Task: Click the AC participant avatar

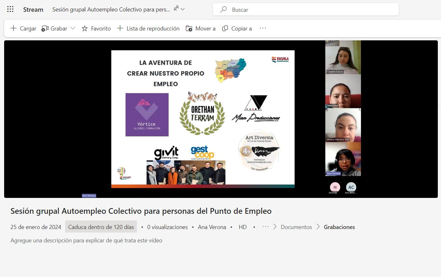Action: tap(351, 187)
